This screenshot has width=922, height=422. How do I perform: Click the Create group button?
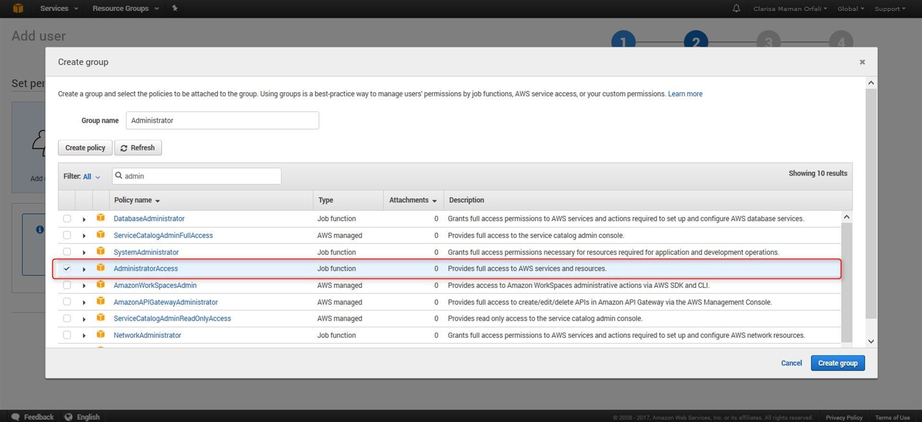[x=837, y=363]
